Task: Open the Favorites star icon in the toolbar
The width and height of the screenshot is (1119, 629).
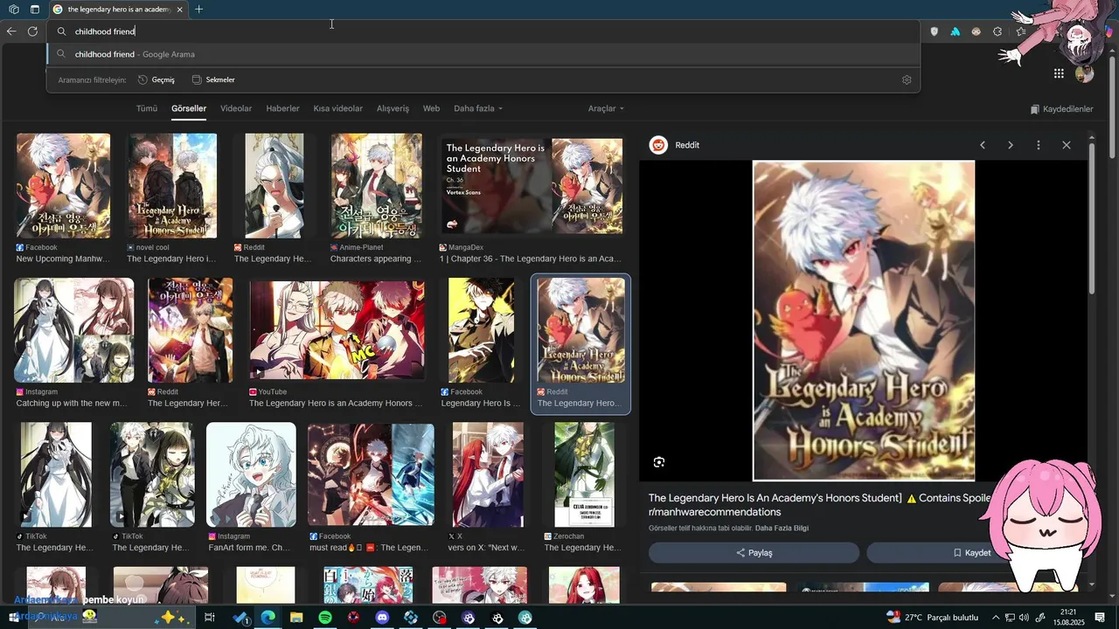Action: tap(1020, 31)
